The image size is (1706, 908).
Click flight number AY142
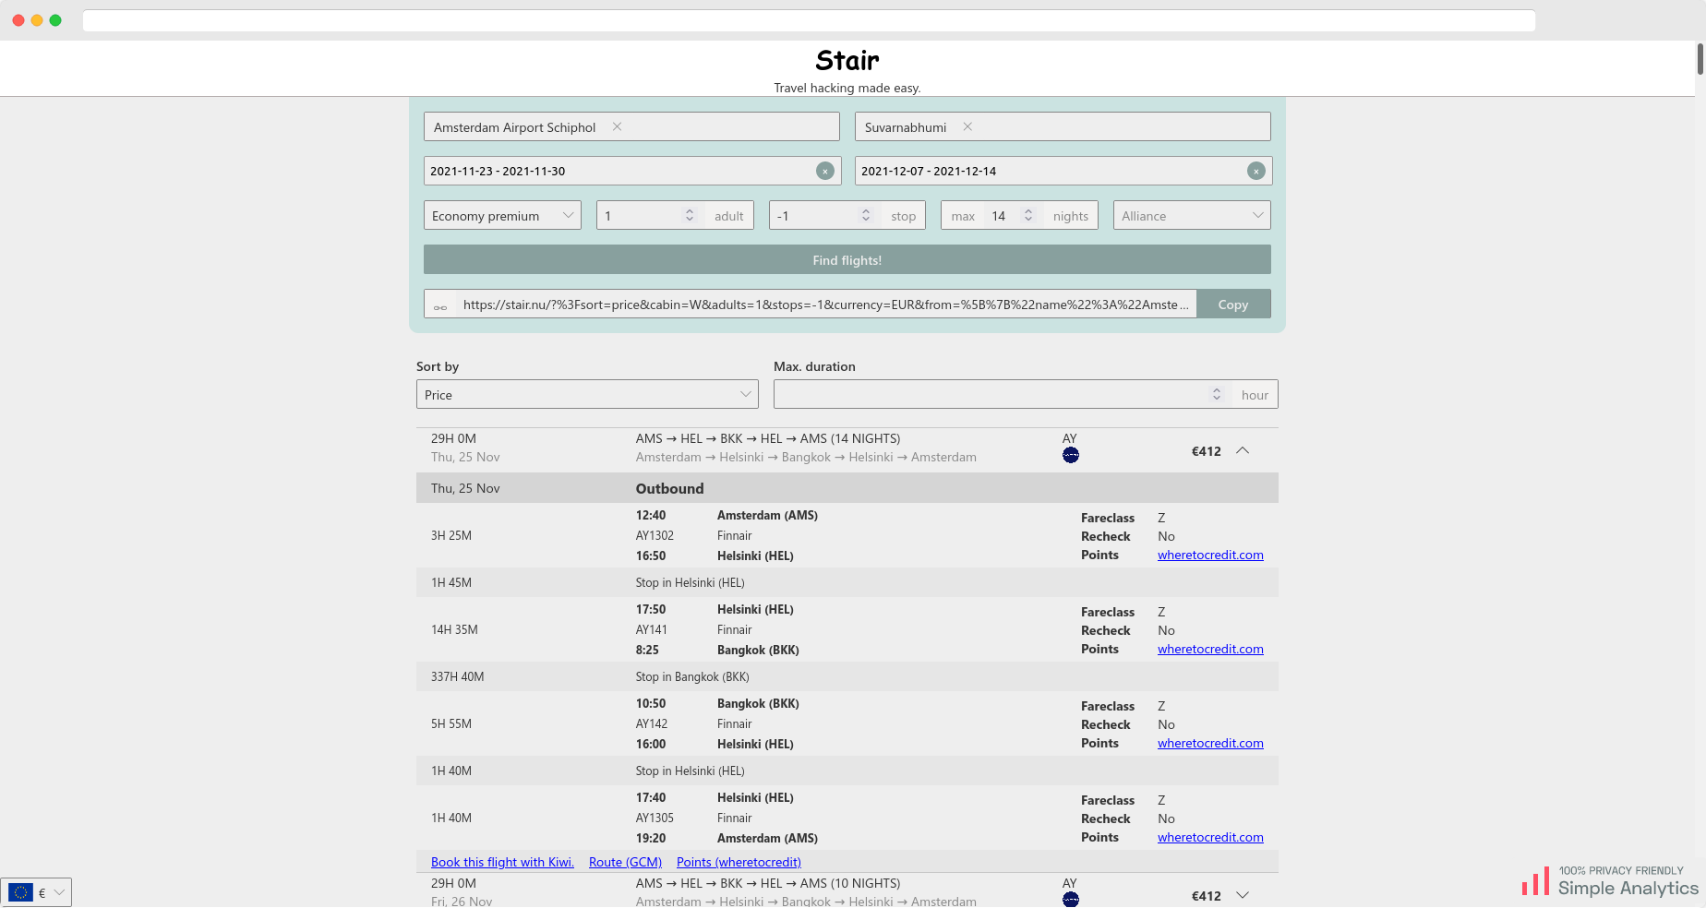click(x=651, y=723)
